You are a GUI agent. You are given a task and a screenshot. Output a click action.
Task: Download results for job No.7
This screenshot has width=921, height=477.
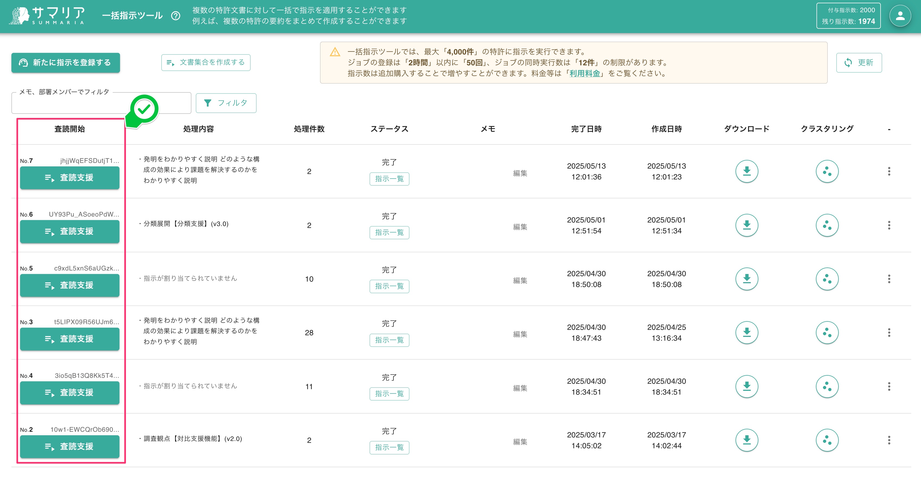click(x=746, y=171)
